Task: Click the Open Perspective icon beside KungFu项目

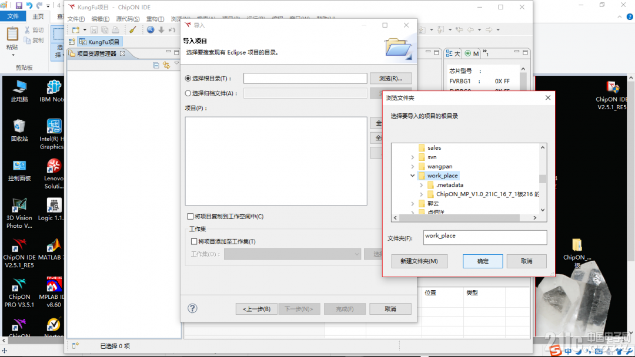Action: pos(72,42)
